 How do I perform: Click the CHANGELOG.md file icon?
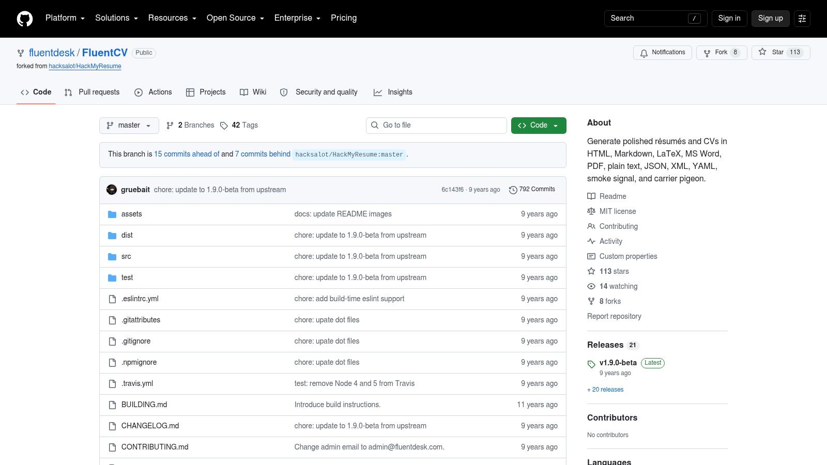point(112,426)
